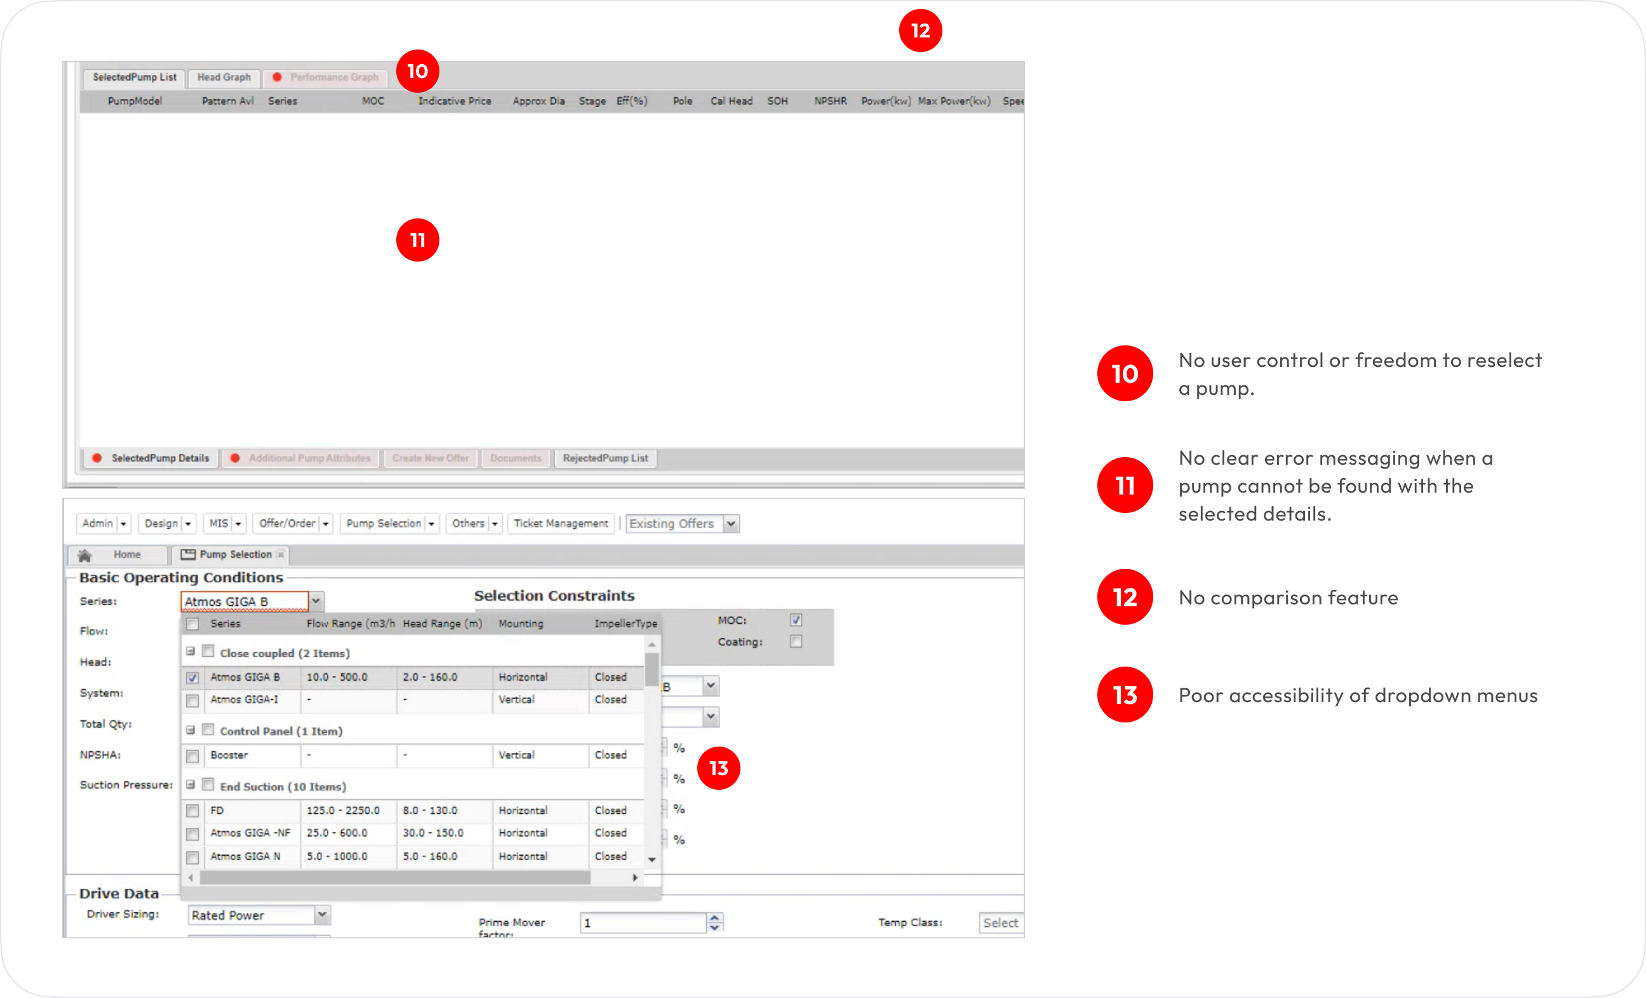Click red indicator on SelectedPump Details tab

point(97,458)
